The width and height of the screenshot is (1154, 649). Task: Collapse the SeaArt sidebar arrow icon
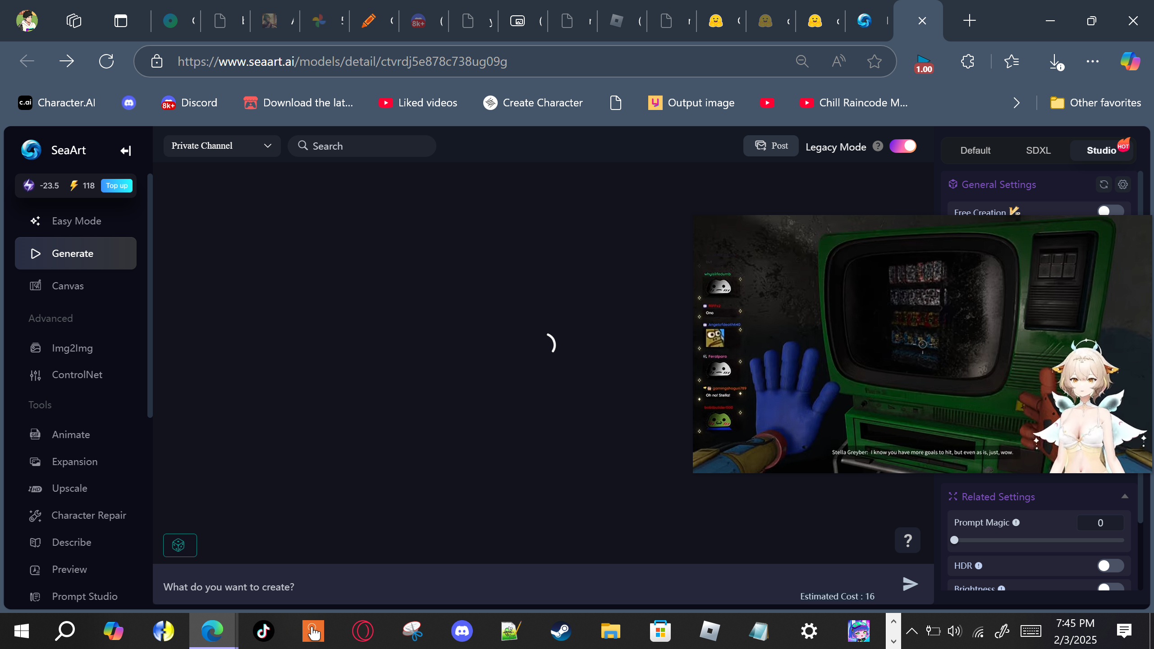click(x=125, y=151)
